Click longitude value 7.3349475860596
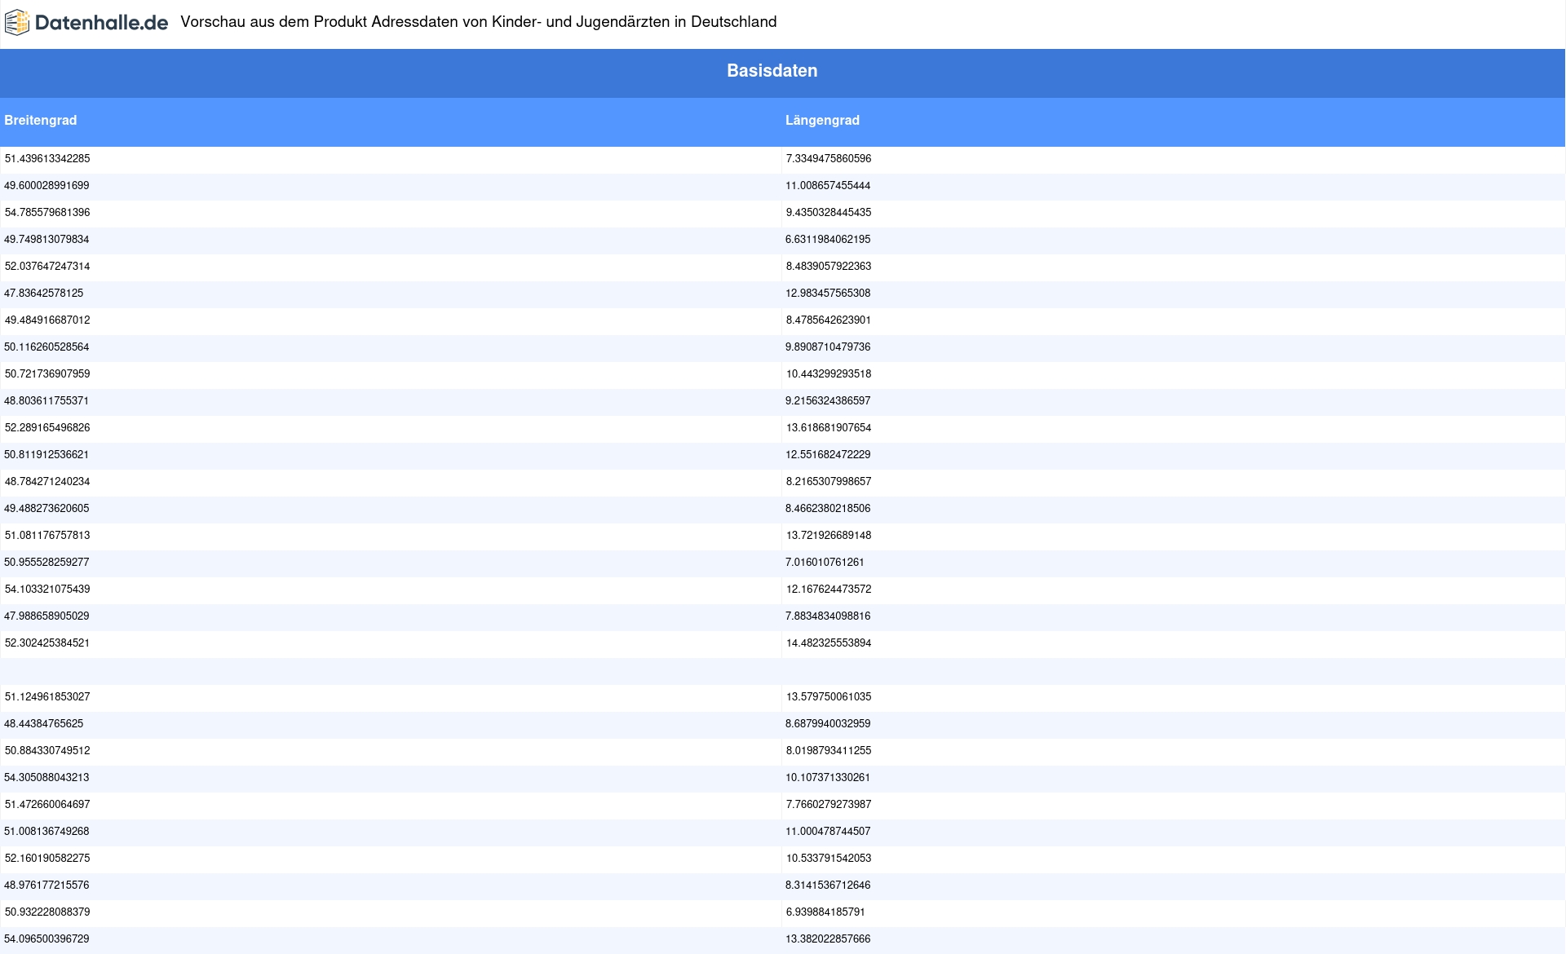 point(828,159)
